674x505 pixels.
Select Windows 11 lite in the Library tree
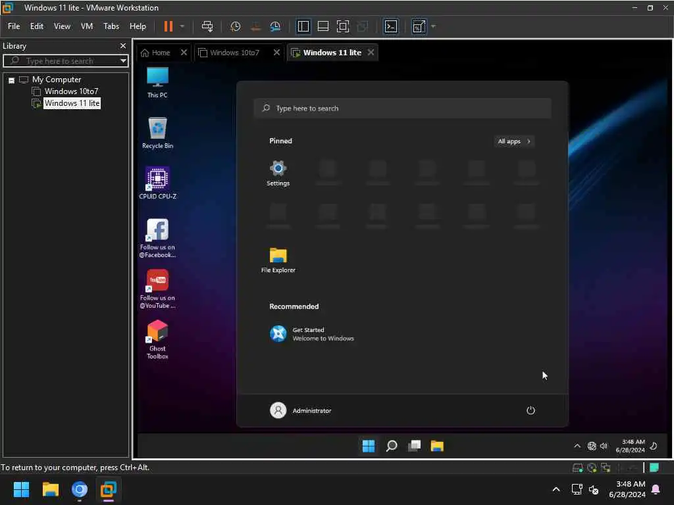(x=72, y=103)
